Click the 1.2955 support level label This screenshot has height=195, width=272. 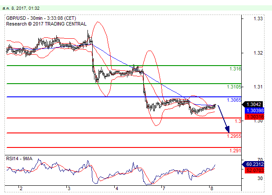234,136
